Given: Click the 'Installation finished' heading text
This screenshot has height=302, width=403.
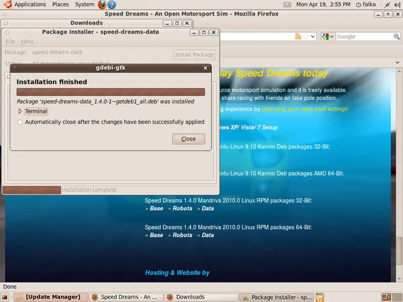Looking at the screenshot, I should (52, 82).
